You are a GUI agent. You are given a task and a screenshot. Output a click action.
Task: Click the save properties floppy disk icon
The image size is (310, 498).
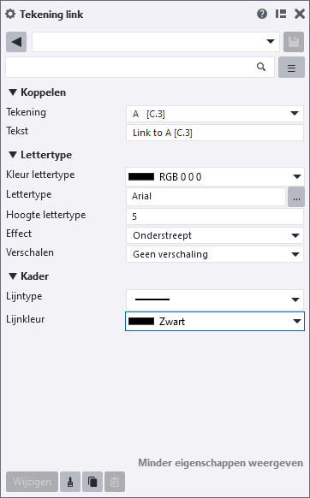tap(294, 42)
